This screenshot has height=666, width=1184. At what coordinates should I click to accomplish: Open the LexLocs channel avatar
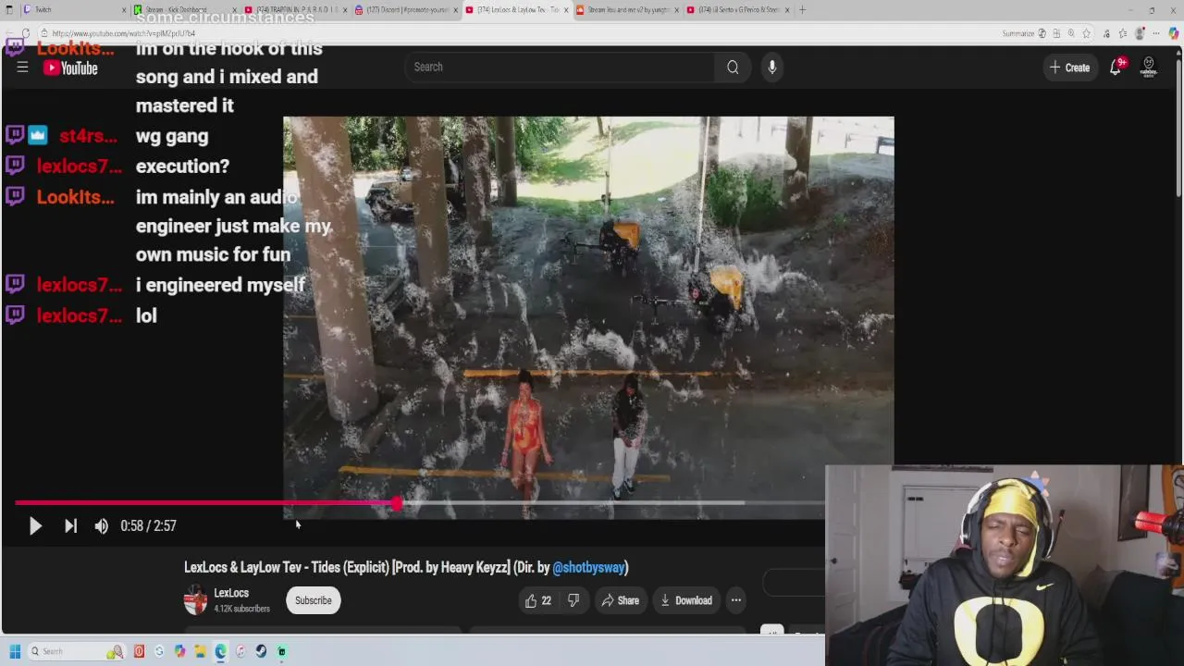(x=195, y=600)
